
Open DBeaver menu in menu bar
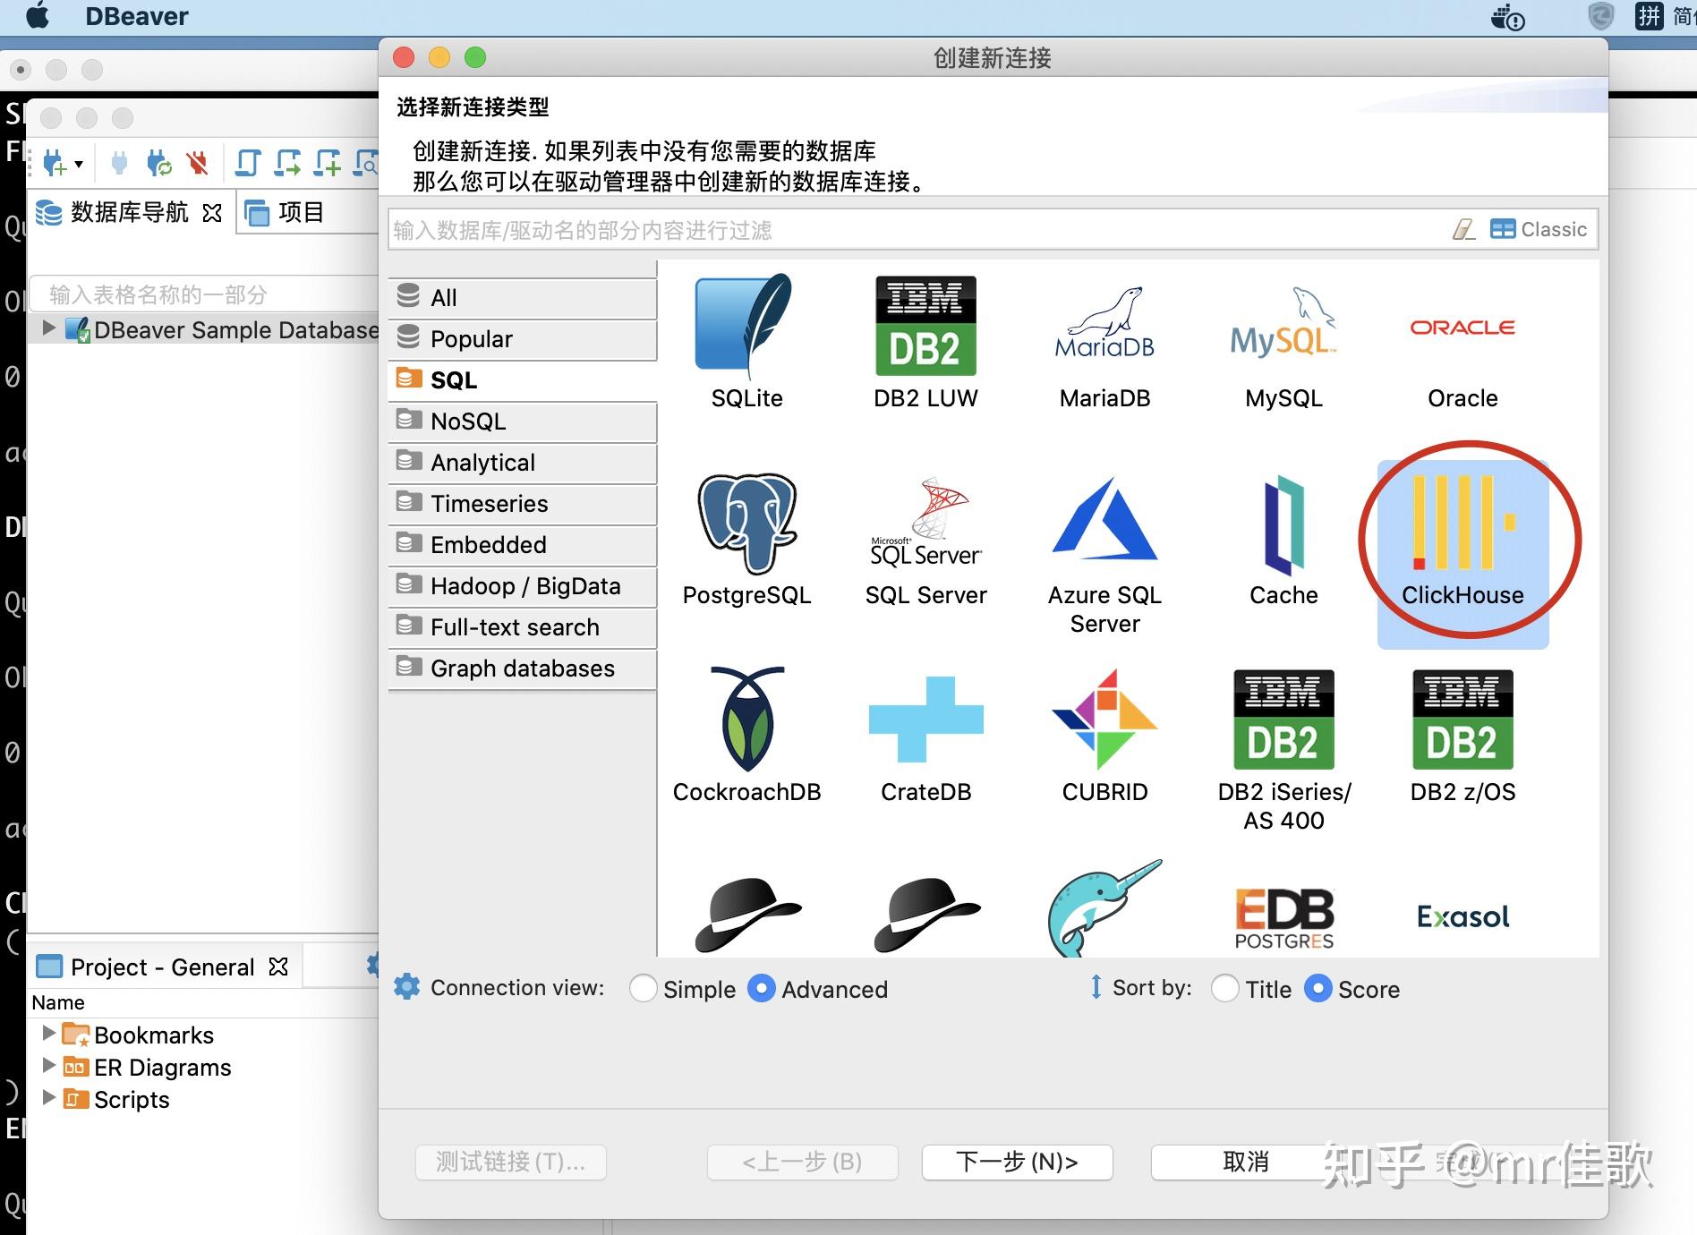click(137, 16)
